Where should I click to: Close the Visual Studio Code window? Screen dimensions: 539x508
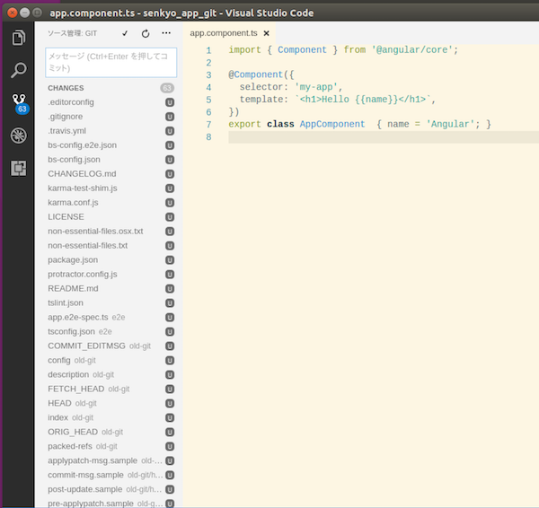coord(12,13)
